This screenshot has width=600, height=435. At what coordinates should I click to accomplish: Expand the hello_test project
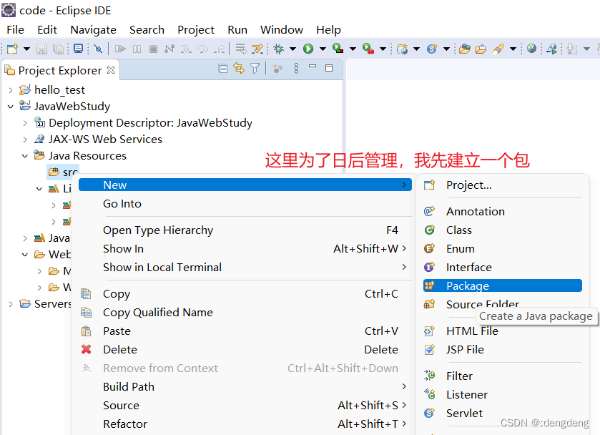point(11,90)
